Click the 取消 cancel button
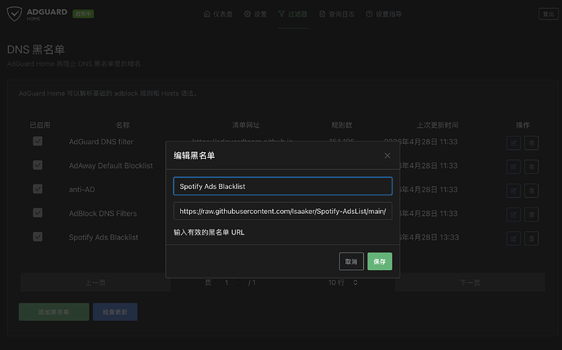Image resolution: width=562 pixels, height=350 pixels. point(351,261)
